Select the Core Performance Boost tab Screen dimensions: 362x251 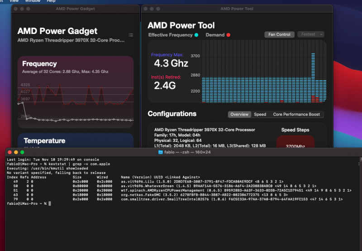point(296,115)
